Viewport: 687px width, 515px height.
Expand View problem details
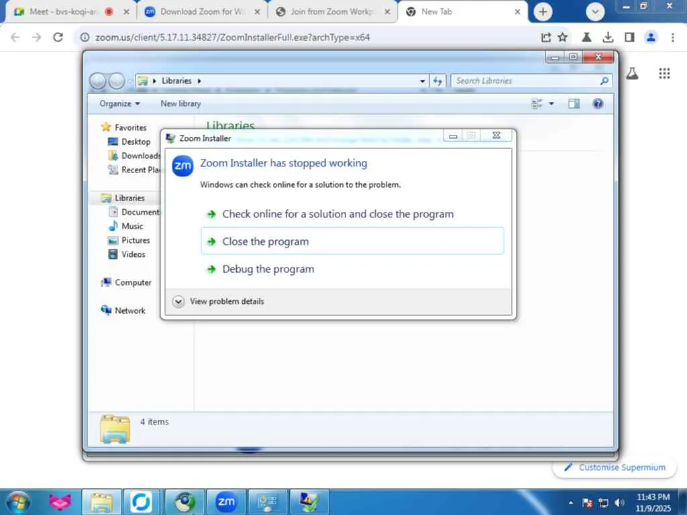pos(218,301)
